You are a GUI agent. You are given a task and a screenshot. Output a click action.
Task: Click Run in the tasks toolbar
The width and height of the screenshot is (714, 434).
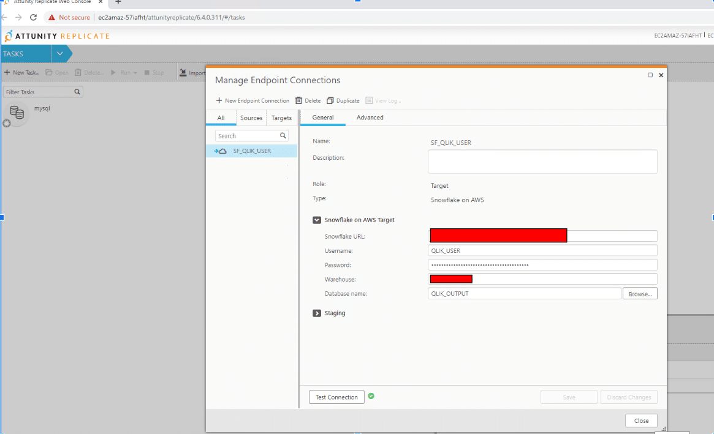[x=121, y=72]
